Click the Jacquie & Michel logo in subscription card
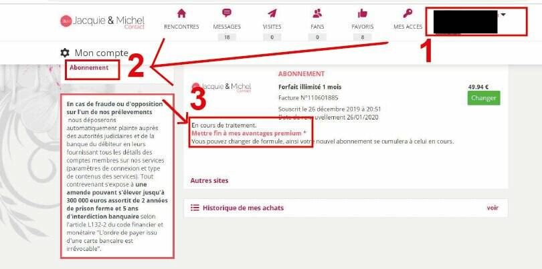 pos(221,87)
